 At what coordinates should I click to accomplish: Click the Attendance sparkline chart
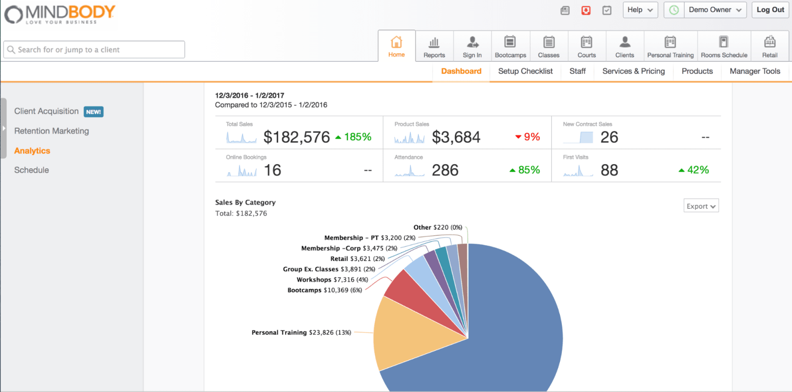(409, 171)
